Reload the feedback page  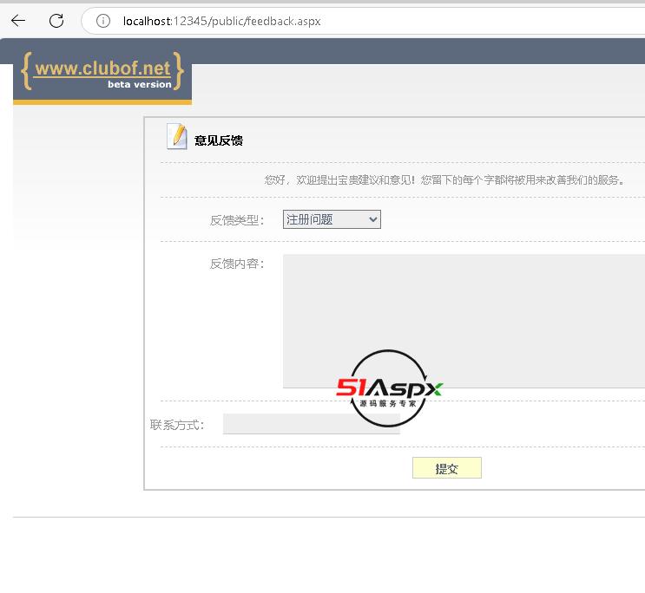(56, 21)
